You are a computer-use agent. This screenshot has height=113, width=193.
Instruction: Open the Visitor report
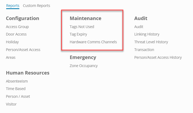click(x=11, y=104)
